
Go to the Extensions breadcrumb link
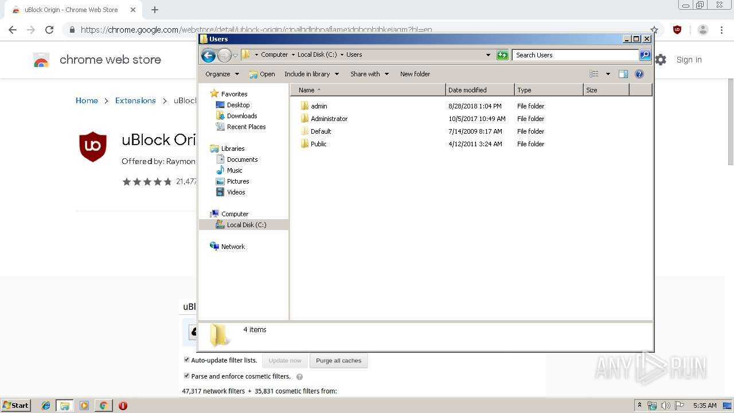tap(135, 100)
